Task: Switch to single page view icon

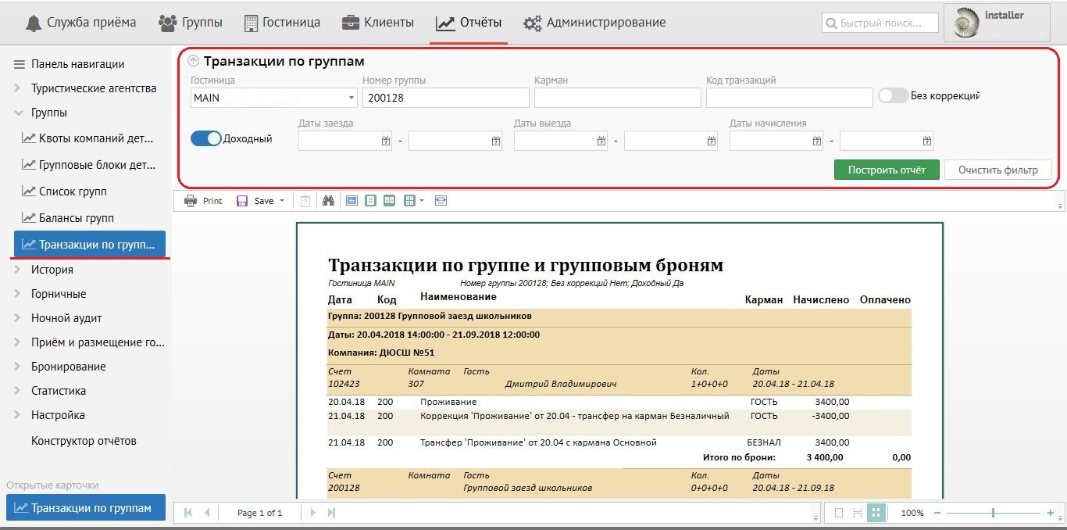Action: tap(370, 201)
